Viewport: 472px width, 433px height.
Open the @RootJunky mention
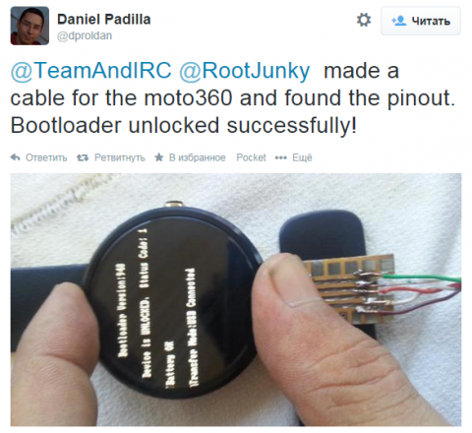(244, 71)
